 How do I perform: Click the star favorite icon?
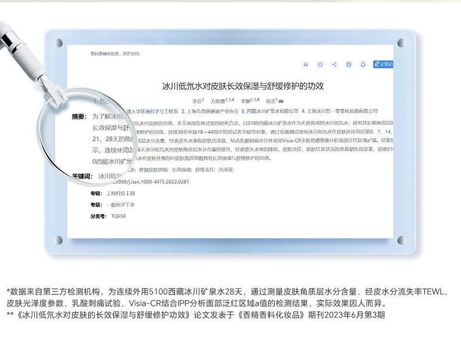point(320,64)
